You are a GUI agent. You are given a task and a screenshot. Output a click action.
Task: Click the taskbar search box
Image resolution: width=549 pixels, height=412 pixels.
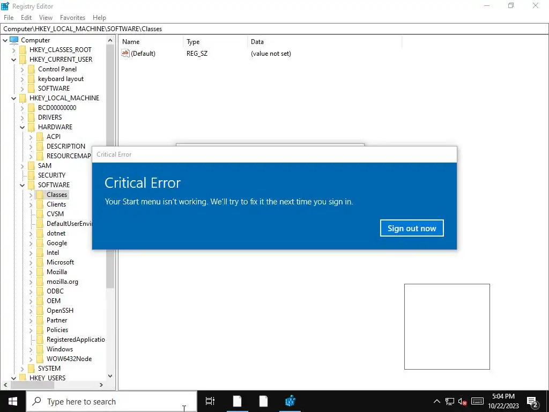click(x=112, y=401)
